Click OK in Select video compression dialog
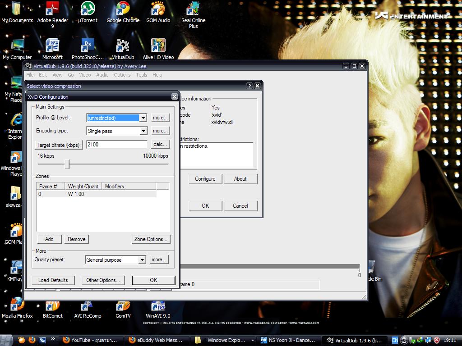This screenshot has width=462, height=346. click(205, 206)
